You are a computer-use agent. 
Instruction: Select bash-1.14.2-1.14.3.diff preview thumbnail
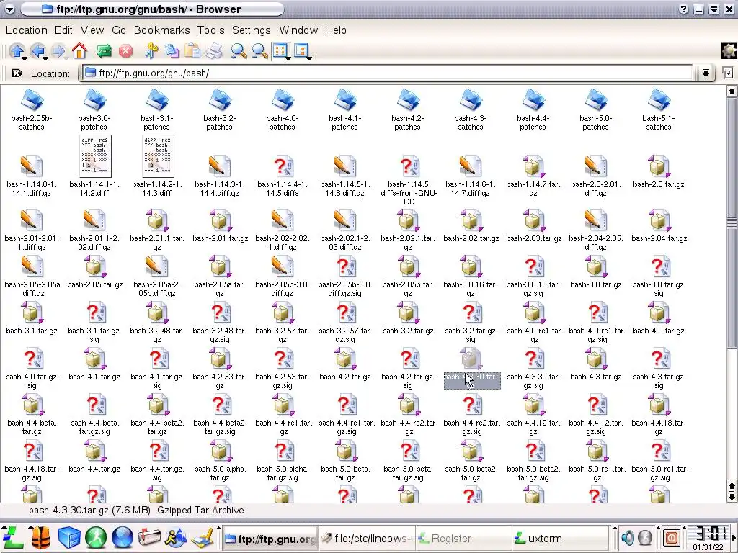(x=158, y=156)
